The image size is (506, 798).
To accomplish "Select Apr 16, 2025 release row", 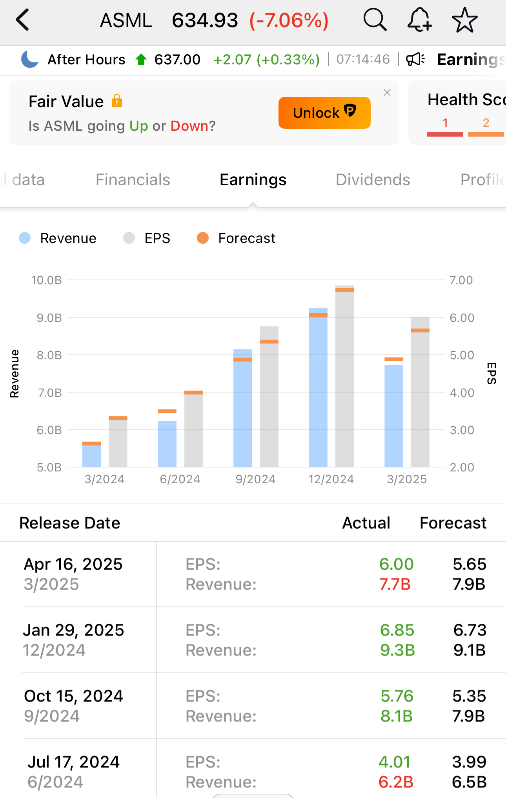I will 253,574.
